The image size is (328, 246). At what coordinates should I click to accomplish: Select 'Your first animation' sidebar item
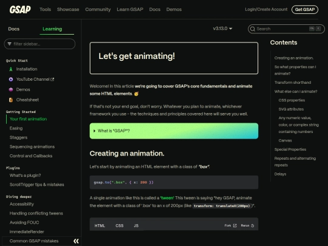click(x=28, y=119)
